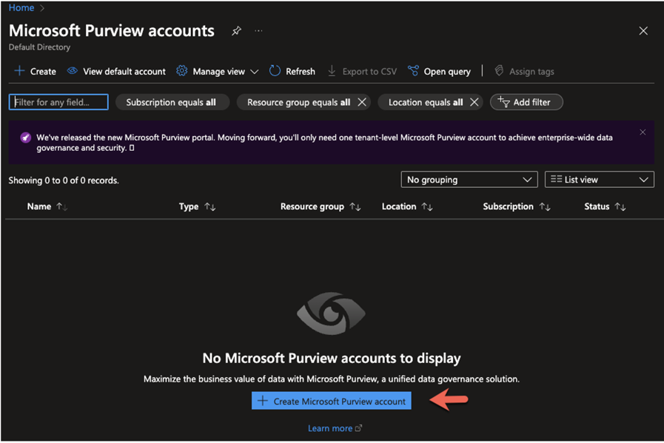Screen dimensions: 664x443
Task: Open link icon after 'governance and security'
Action: (132, 148)
